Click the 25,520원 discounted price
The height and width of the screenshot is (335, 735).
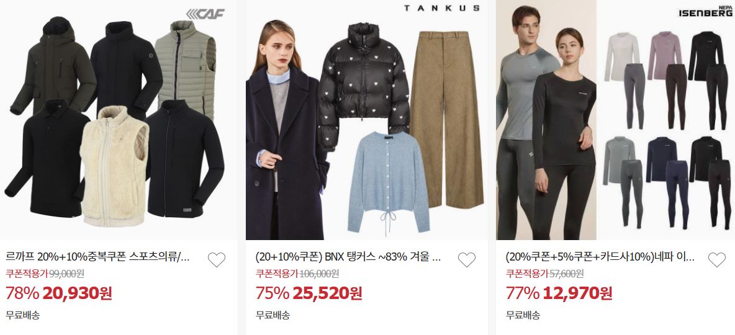(328, 293)
